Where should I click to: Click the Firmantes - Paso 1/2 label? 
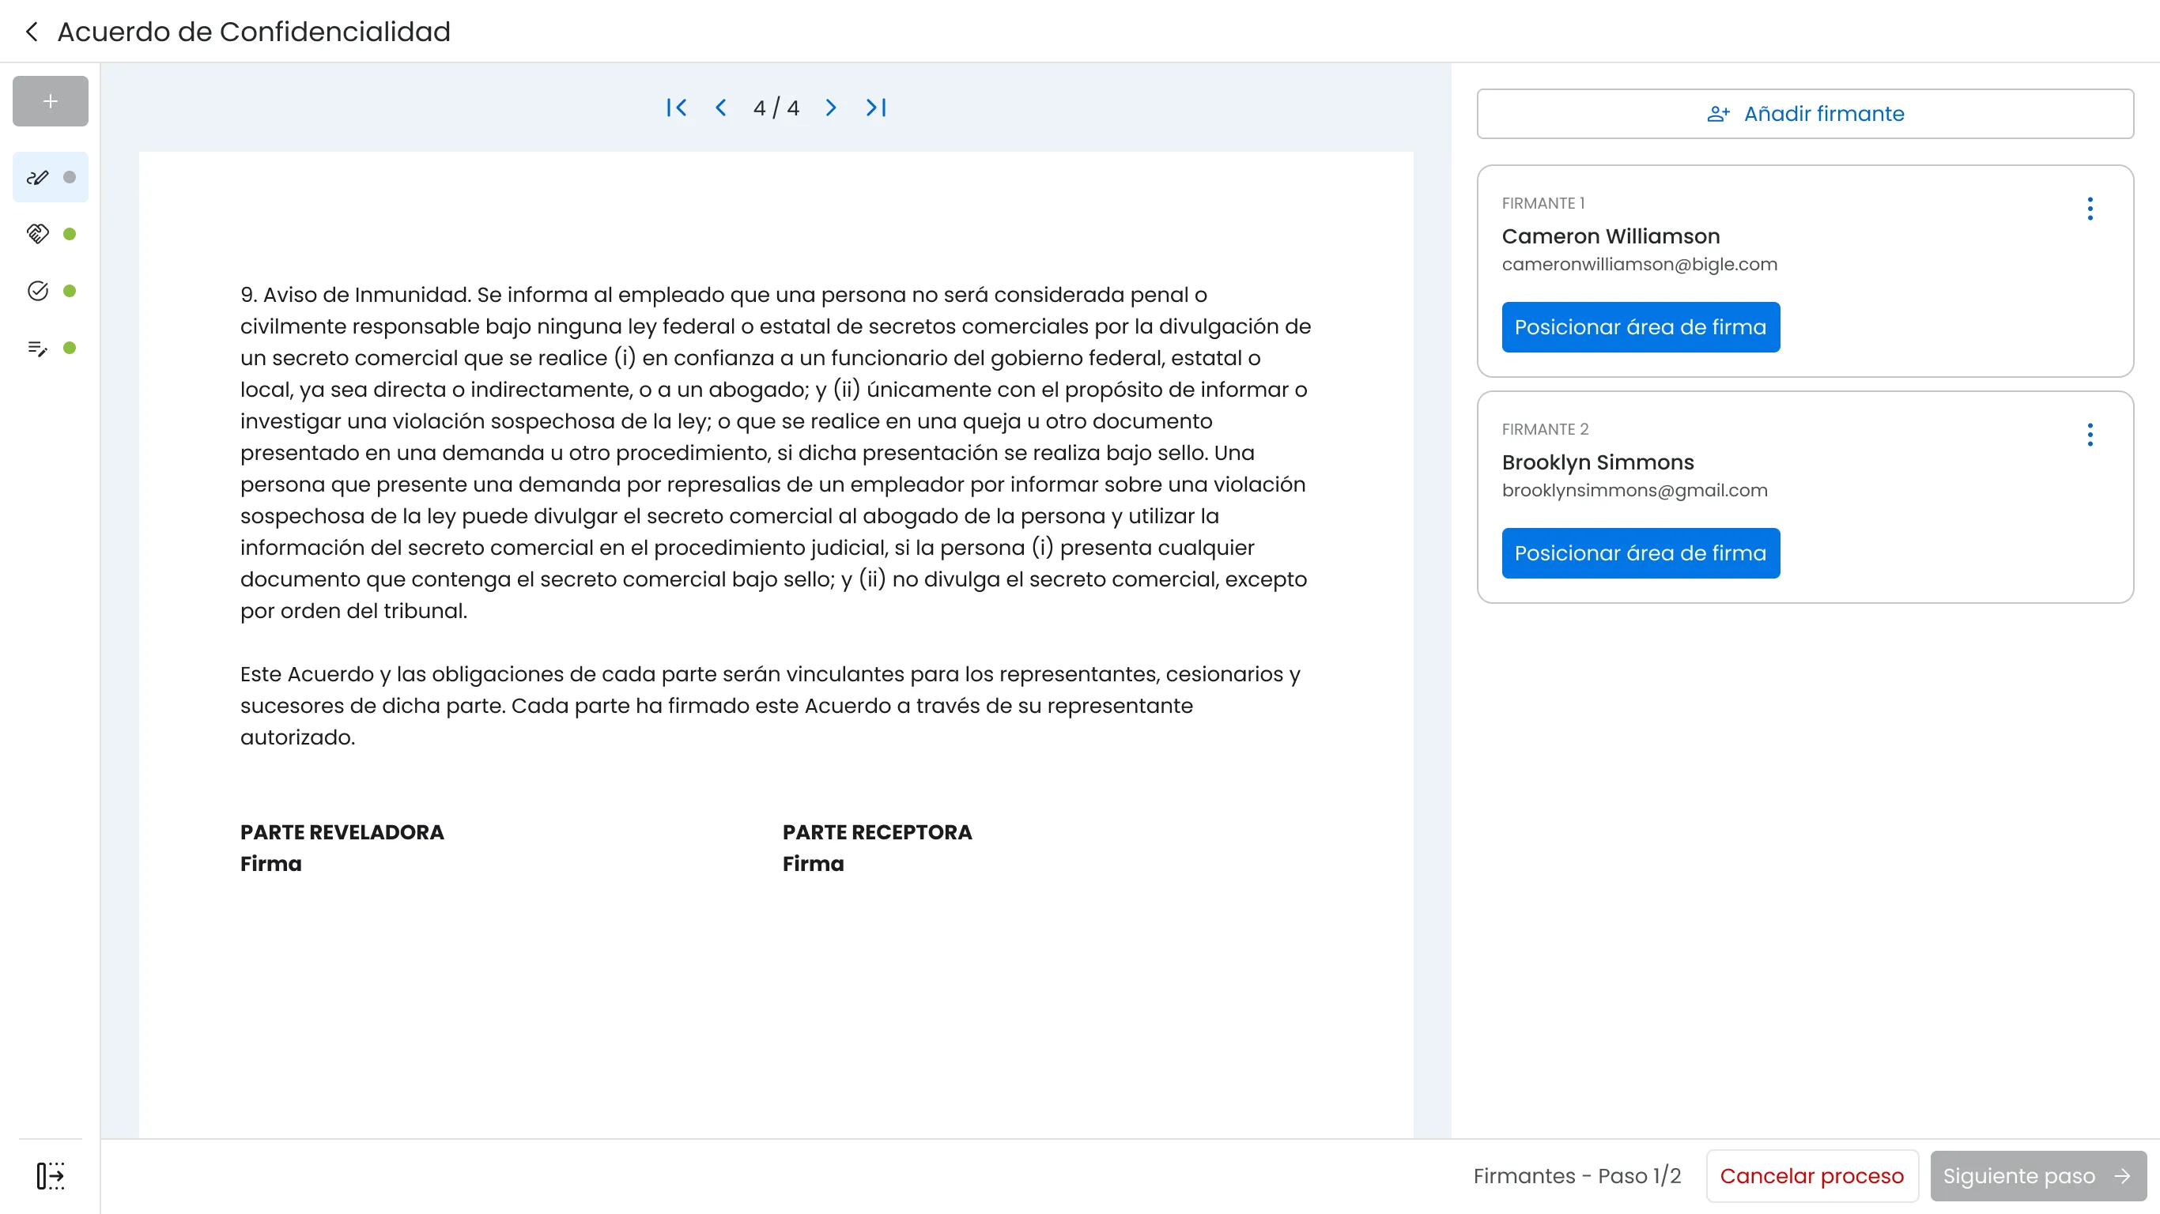tap(1577, 1176)
